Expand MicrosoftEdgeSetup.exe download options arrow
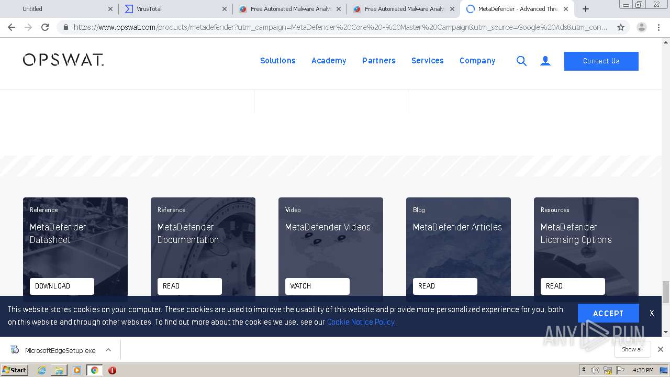 (108, 350)
